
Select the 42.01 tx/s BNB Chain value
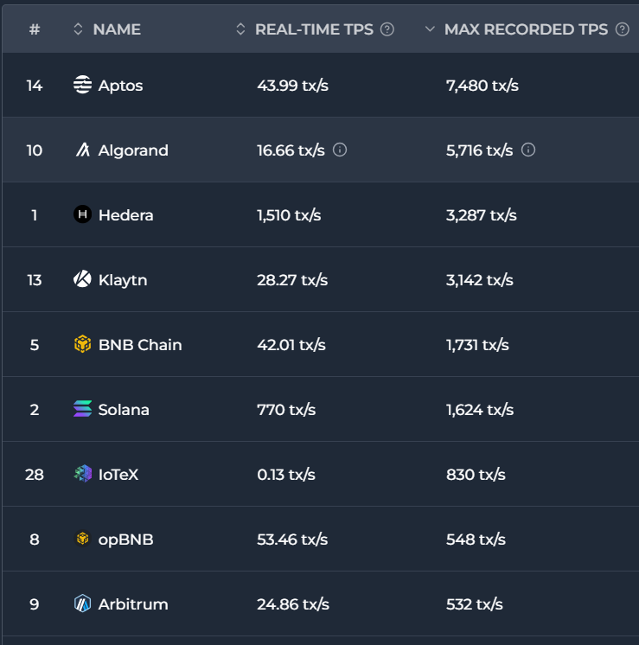(x=291, y=345)
